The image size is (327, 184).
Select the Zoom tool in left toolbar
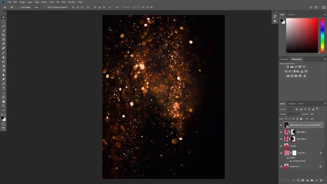click(4, 106)
